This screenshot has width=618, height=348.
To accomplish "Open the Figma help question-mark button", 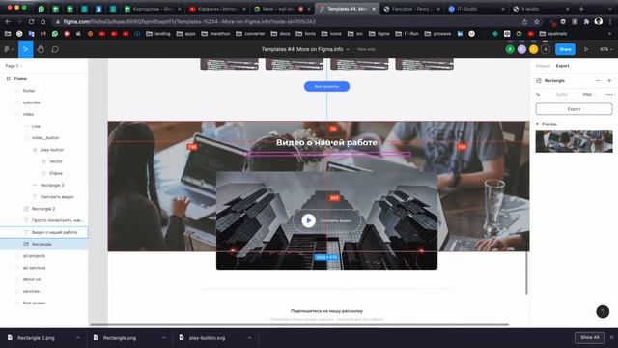I will click(x=603, y=311).
